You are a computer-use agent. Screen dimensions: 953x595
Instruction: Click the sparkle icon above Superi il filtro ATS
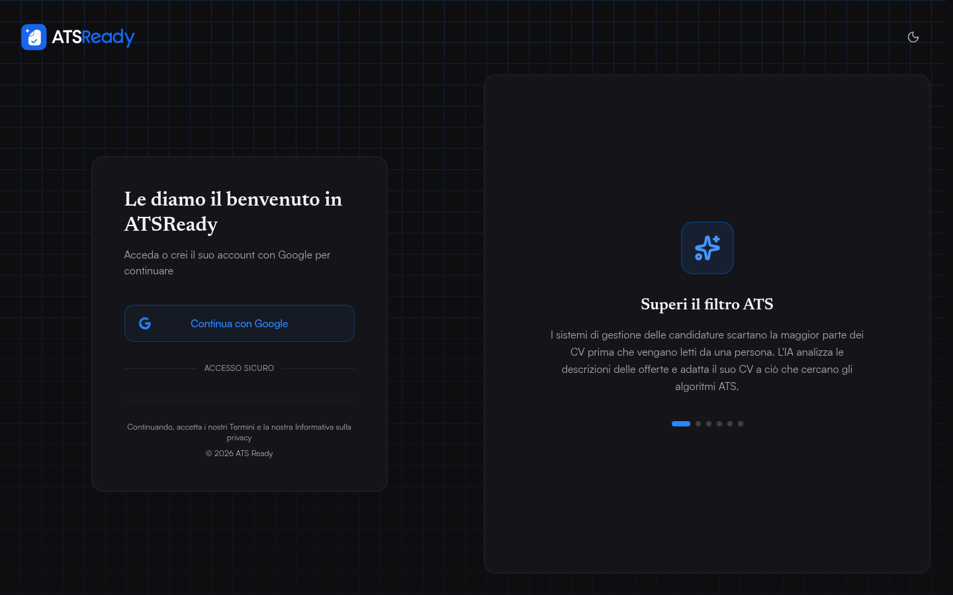[x=707, y=248]
